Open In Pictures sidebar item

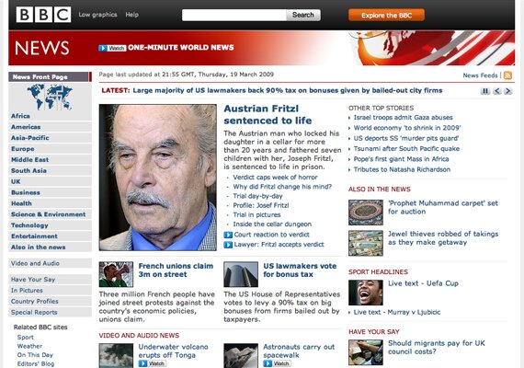point(50,291)
